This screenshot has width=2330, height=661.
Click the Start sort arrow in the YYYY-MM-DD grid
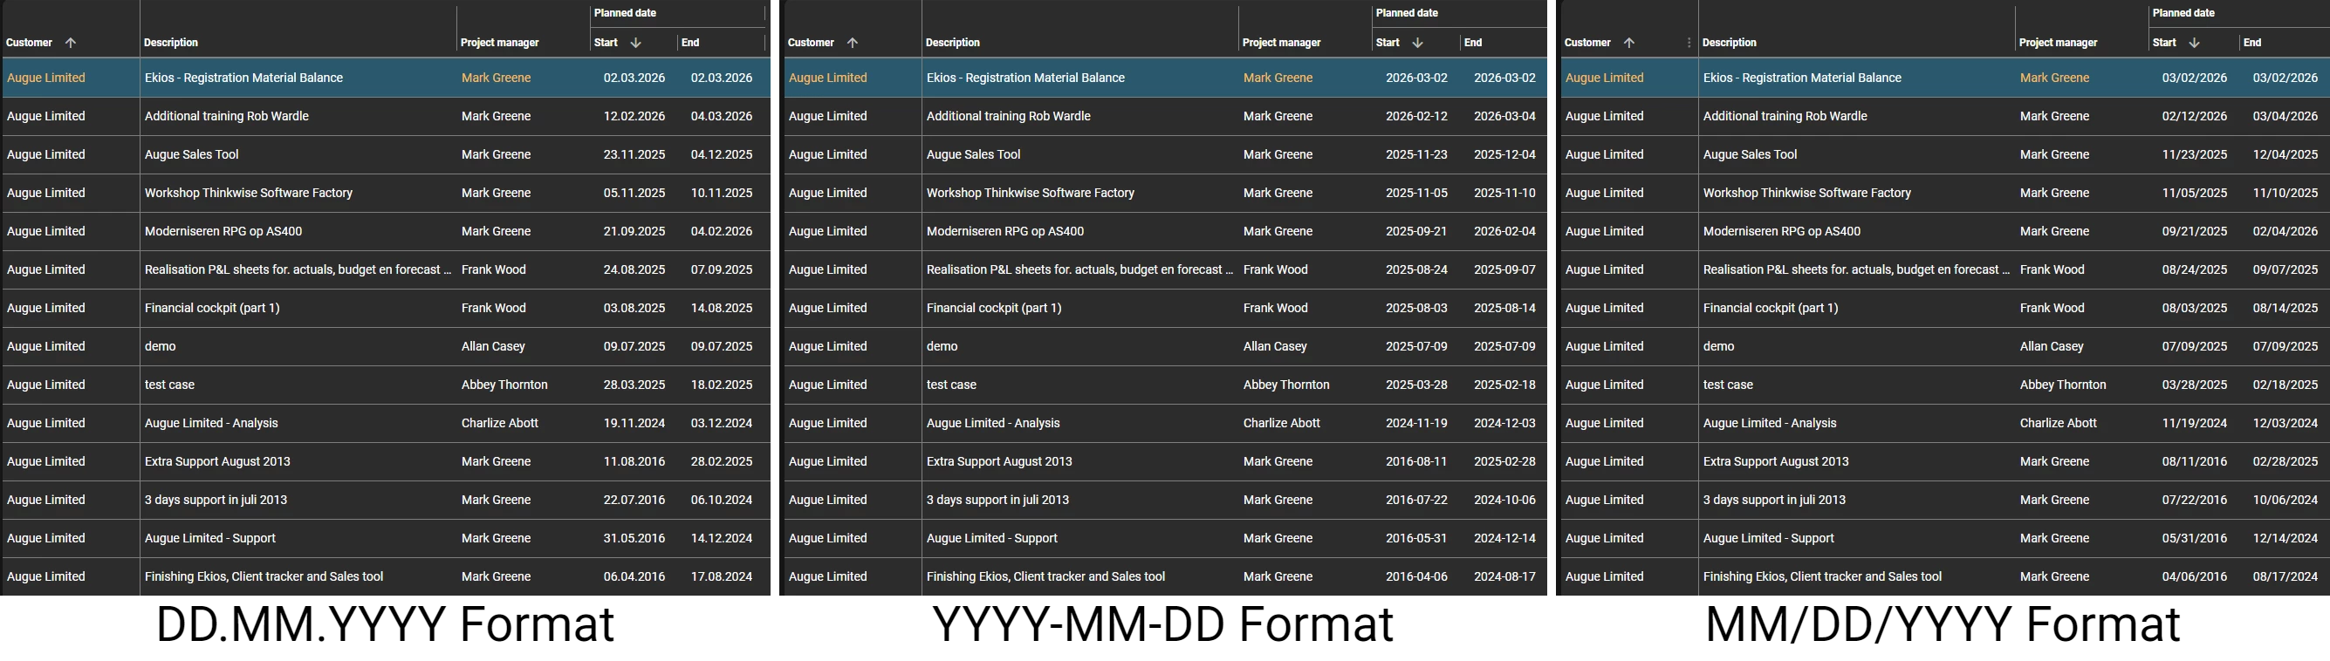click(1417, 43)
